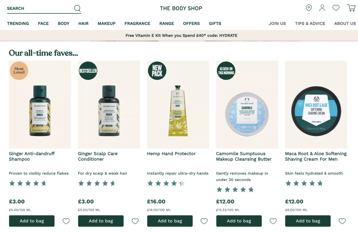Open the Tips & Advice link

point(310,24)
